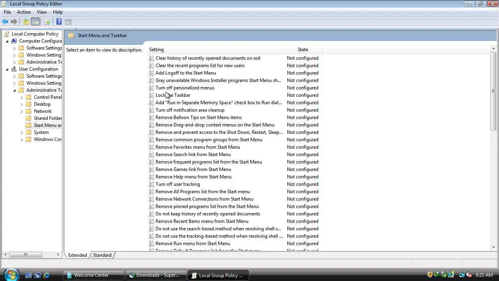
Task: Click the tree pane scroll right arrow
Action: pos(58,255)
